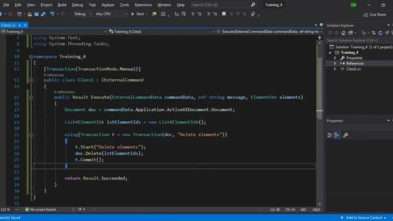Collapse the Execute method outline
The height and width of the screenshot is (221, 393).
click(31, 98)
